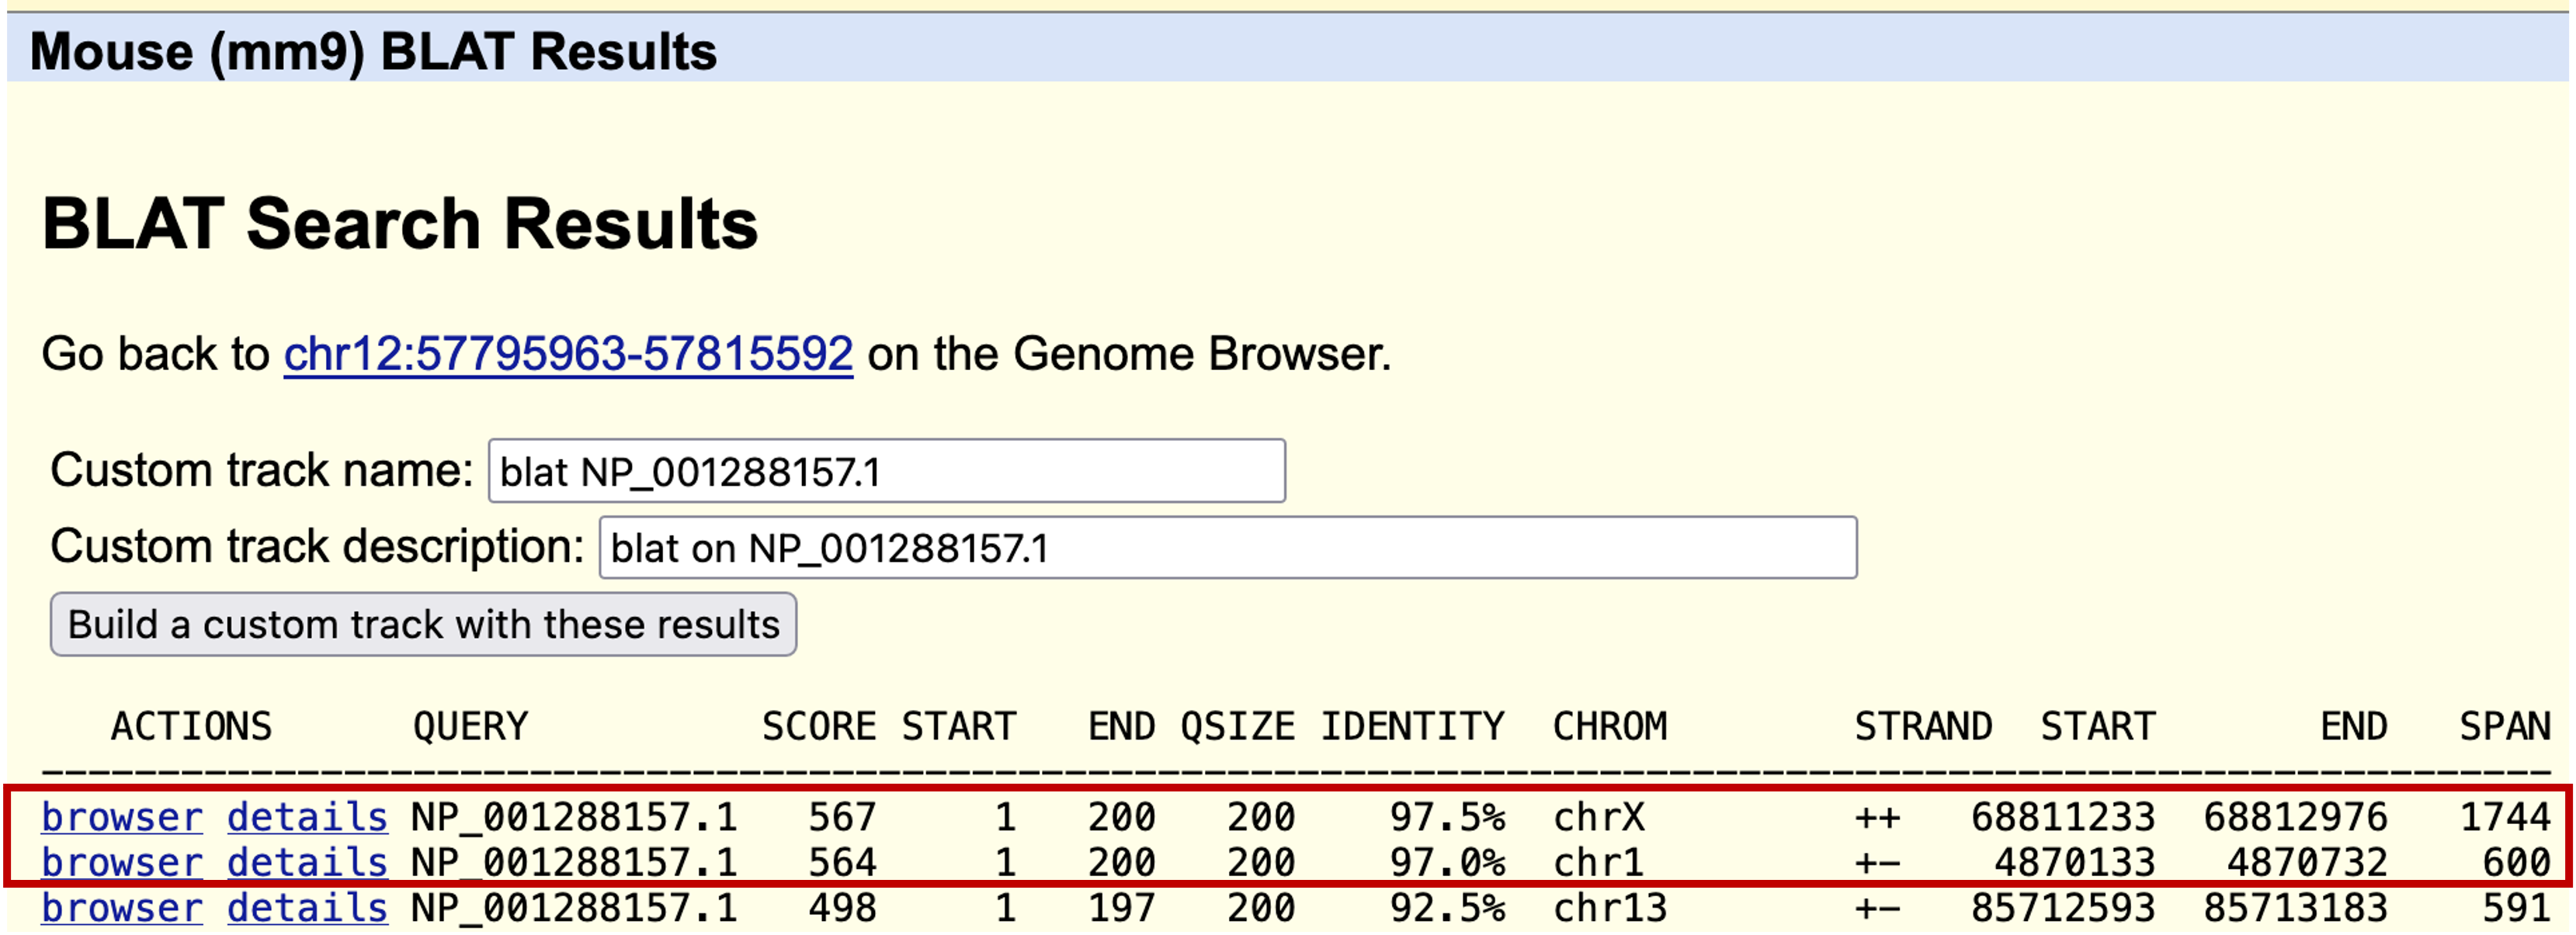Click the score value 564
2576x935 pixels.
[x=842, y=862]
